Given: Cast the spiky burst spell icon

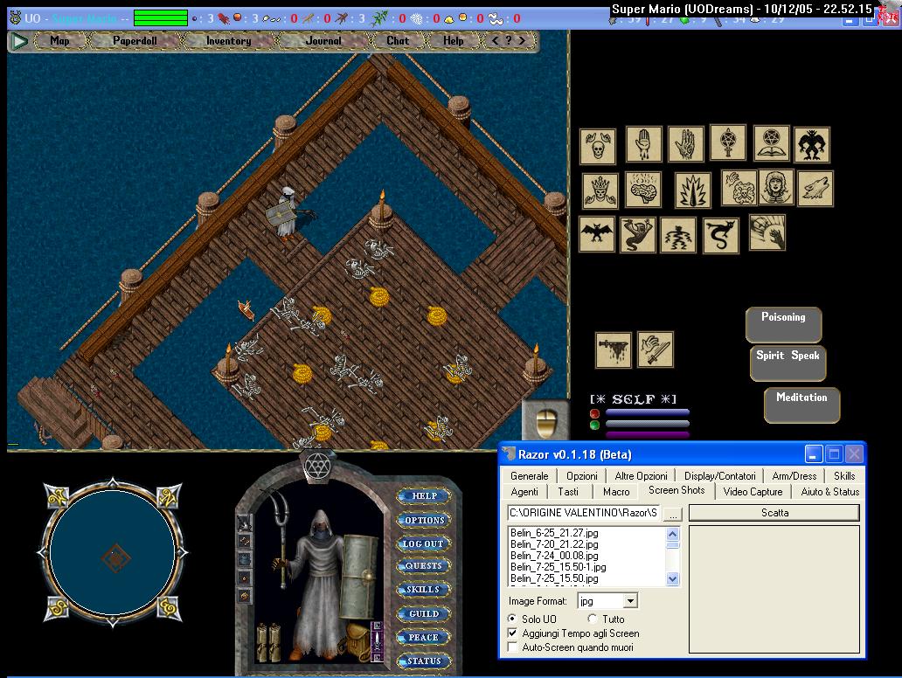Looking at the screenshot, I should click(693, 190).
